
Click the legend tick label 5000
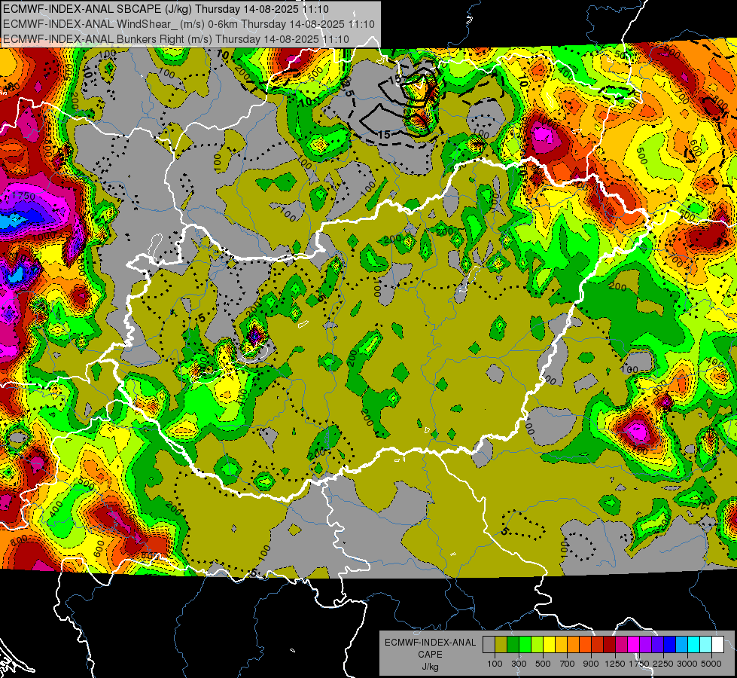(711, 664)
